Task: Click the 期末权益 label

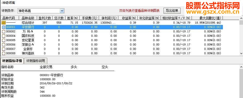Action: tap(7, 96)
